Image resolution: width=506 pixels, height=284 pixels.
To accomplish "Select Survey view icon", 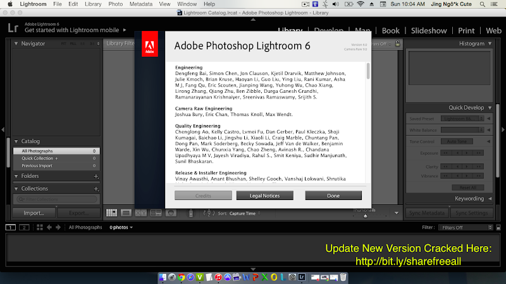I will pyautogui.click(x=156, y=213).
